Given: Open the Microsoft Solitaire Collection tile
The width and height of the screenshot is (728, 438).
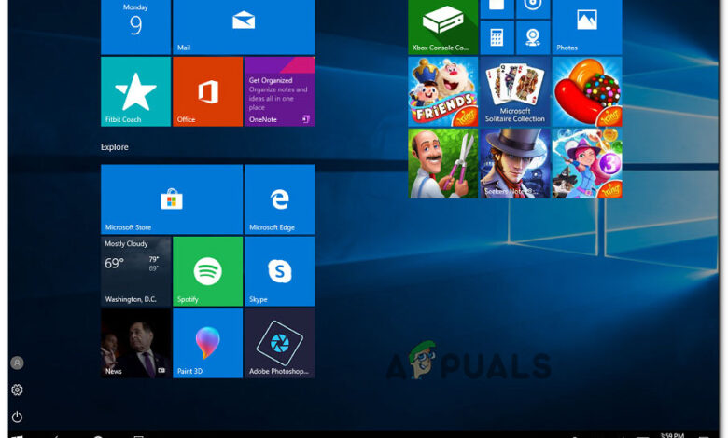Looking at the screenshot, I should click(x=515, y=91).
